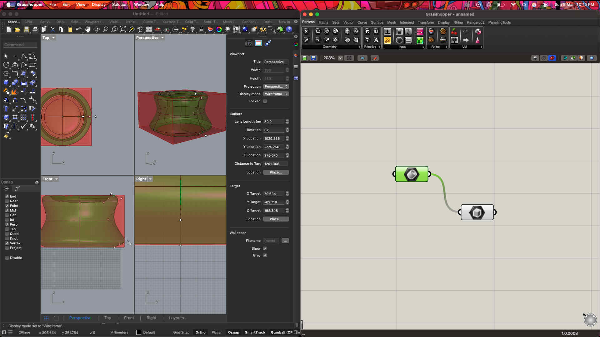Click Place button under Camera location
The height and width of the screenshot is (337, 600).
tap(276, 172)
